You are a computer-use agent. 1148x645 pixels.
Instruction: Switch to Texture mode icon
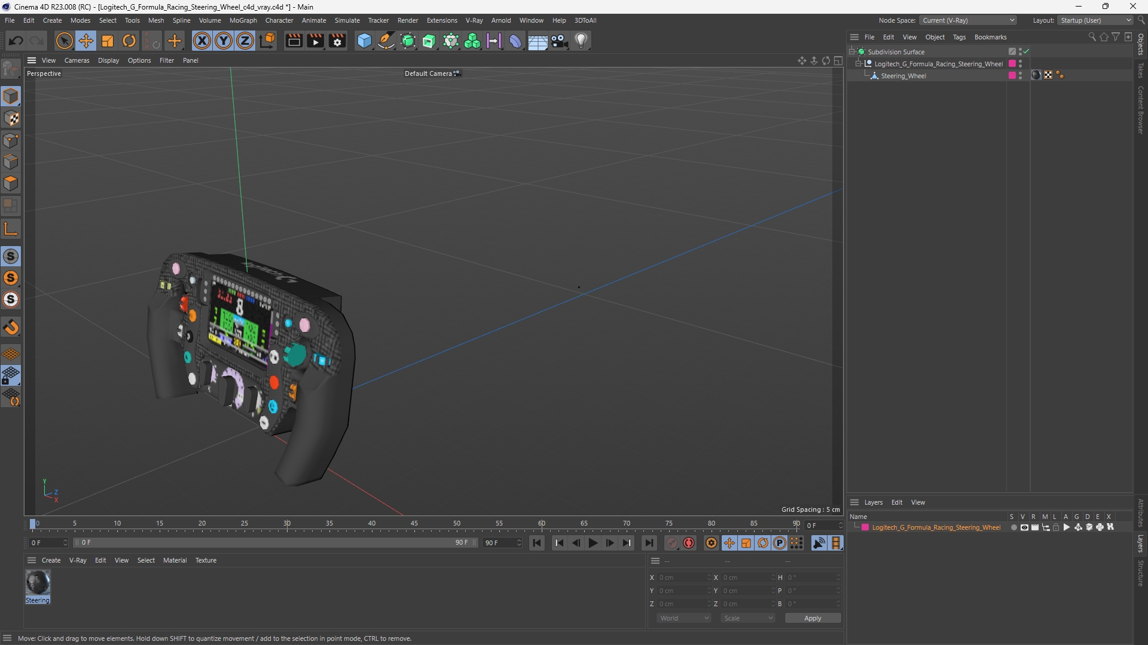click(11, 118)
